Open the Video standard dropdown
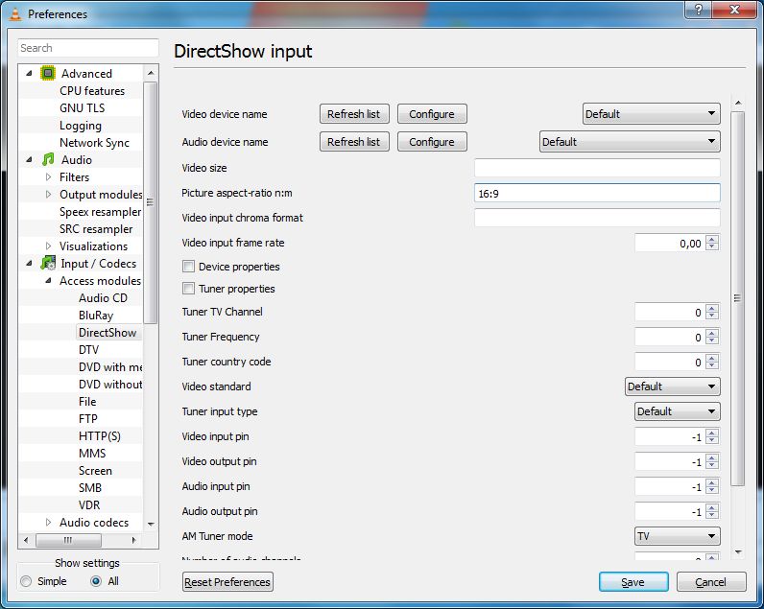The image size is (764, 609). pos(673,386)
